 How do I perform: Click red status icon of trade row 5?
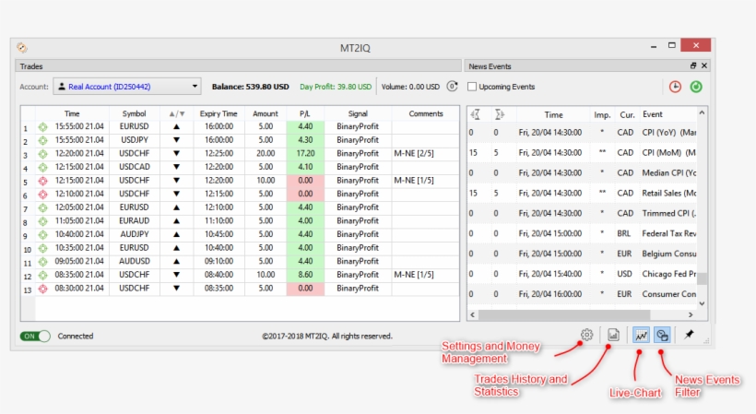43,181
